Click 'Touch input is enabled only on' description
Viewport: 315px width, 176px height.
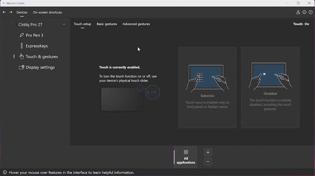[207, 104]
